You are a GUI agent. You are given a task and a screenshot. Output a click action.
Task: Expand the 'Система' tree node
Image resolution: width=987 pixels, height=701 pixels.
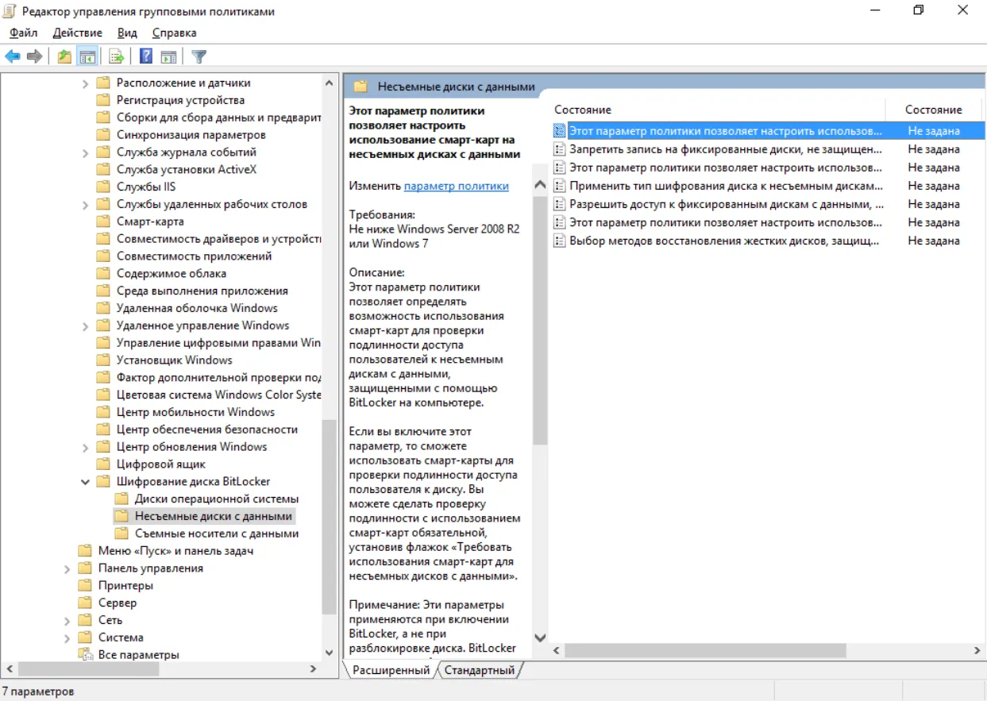coord(67,637)
